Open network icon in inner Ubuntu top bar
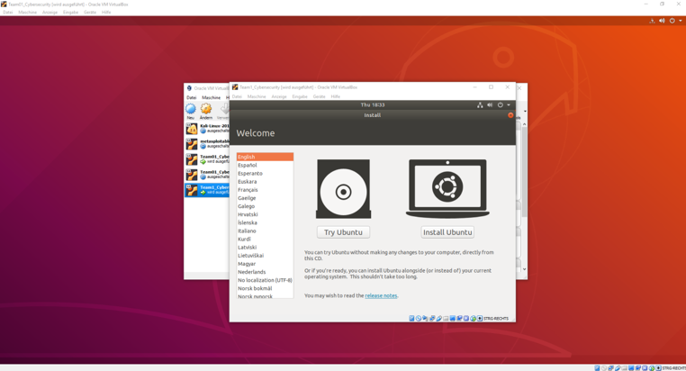Viewport: 686px width, 371px height. tap(480, 105)
